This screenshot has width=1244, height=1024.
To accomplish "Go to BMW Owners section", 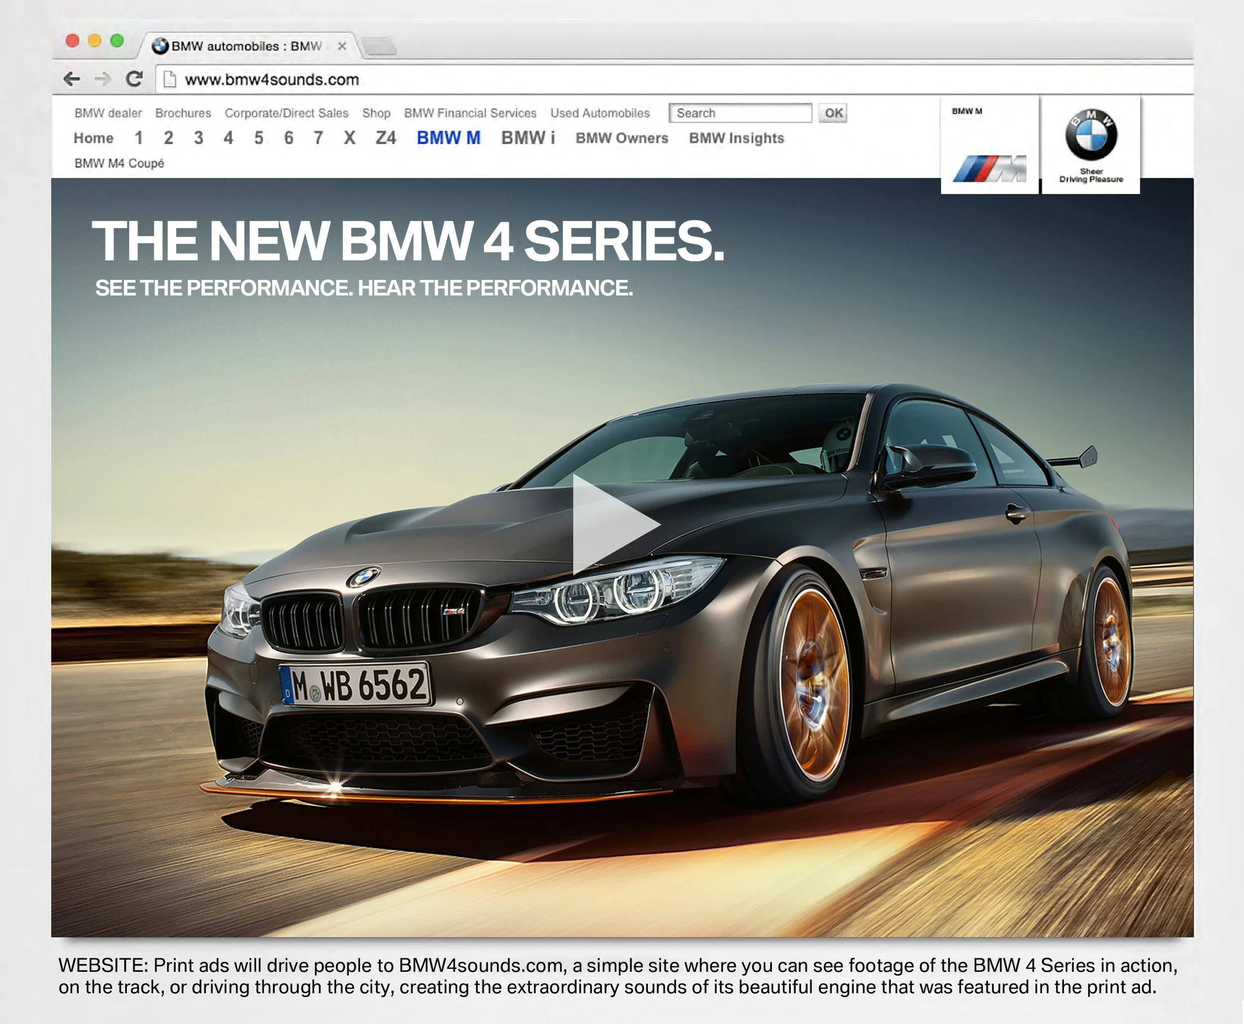I will coord(622,138).
